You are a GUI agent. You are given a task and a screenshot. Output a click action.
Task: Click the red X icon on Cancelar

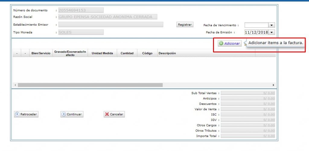click(107, 114)
